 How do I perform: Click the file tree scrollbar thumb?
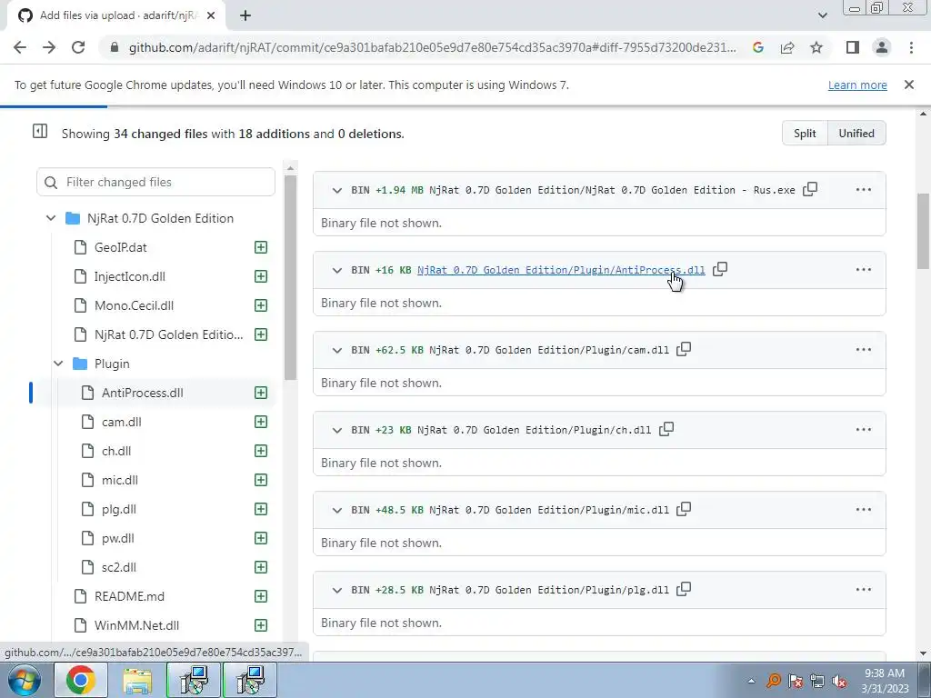(290, 277)
